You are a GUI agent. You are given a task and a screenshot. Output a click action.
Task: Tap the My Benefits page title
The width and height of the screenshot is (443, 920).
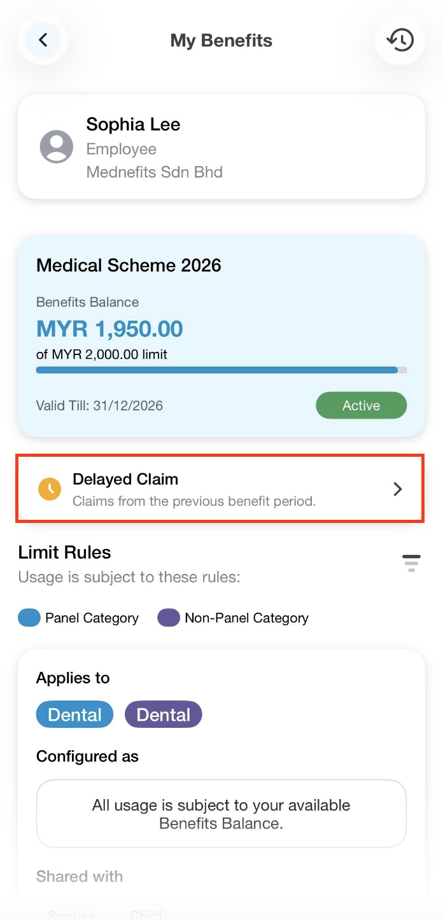[x=221, y=41]
